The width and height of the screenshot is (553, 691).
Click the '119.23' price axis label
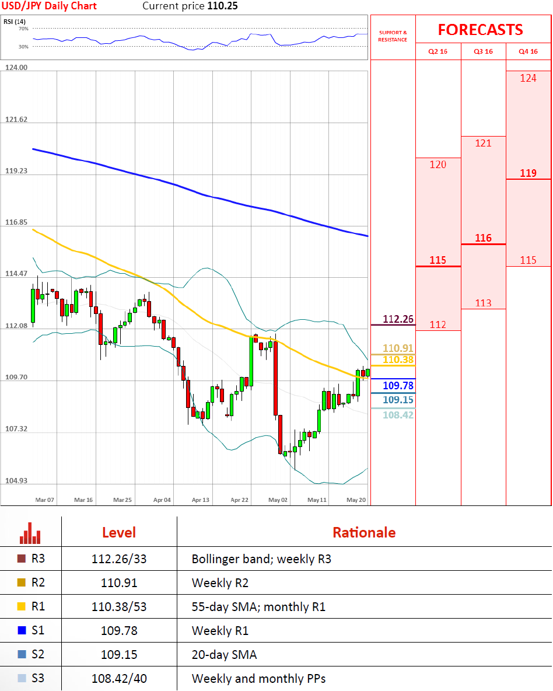coord(16,171)
